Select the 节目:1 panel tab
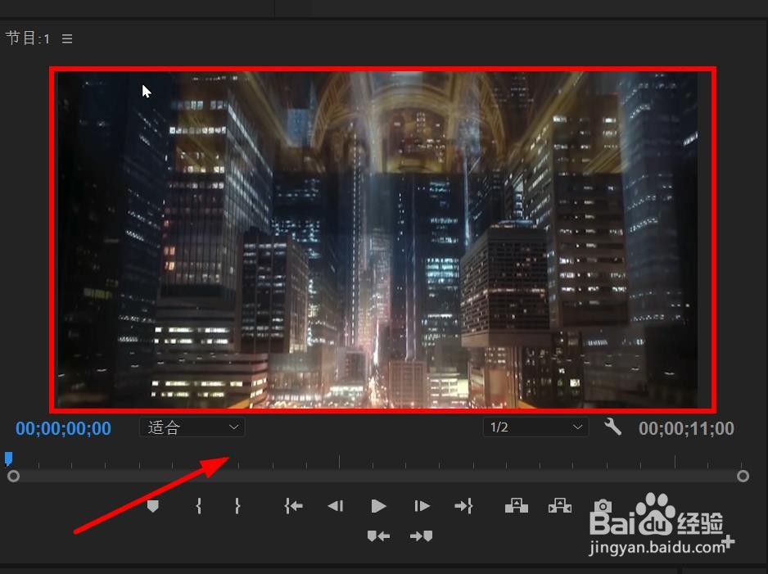 click(28, 38)
